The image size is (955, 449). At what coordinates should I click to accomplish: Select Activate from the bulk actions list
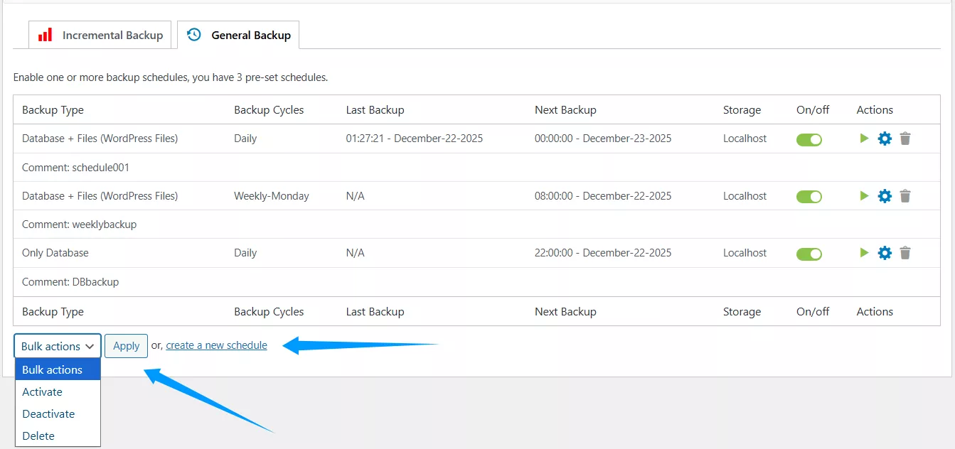42,391
